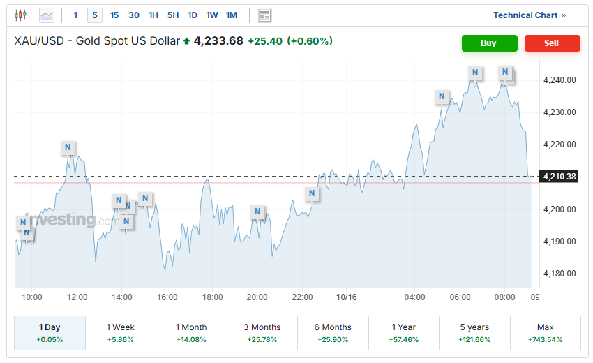Set chart interval to 1 minute
This screenshot has width=593, height=363.
[x=75, y=15]
